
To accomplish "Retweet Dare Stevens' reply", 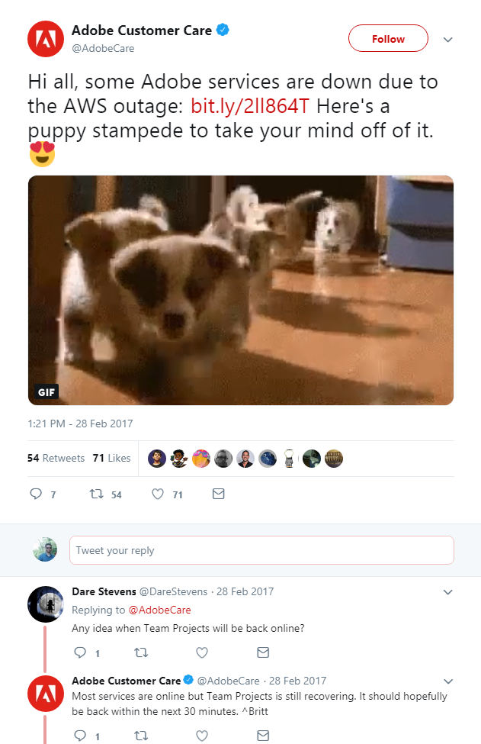I will [141, 652].
